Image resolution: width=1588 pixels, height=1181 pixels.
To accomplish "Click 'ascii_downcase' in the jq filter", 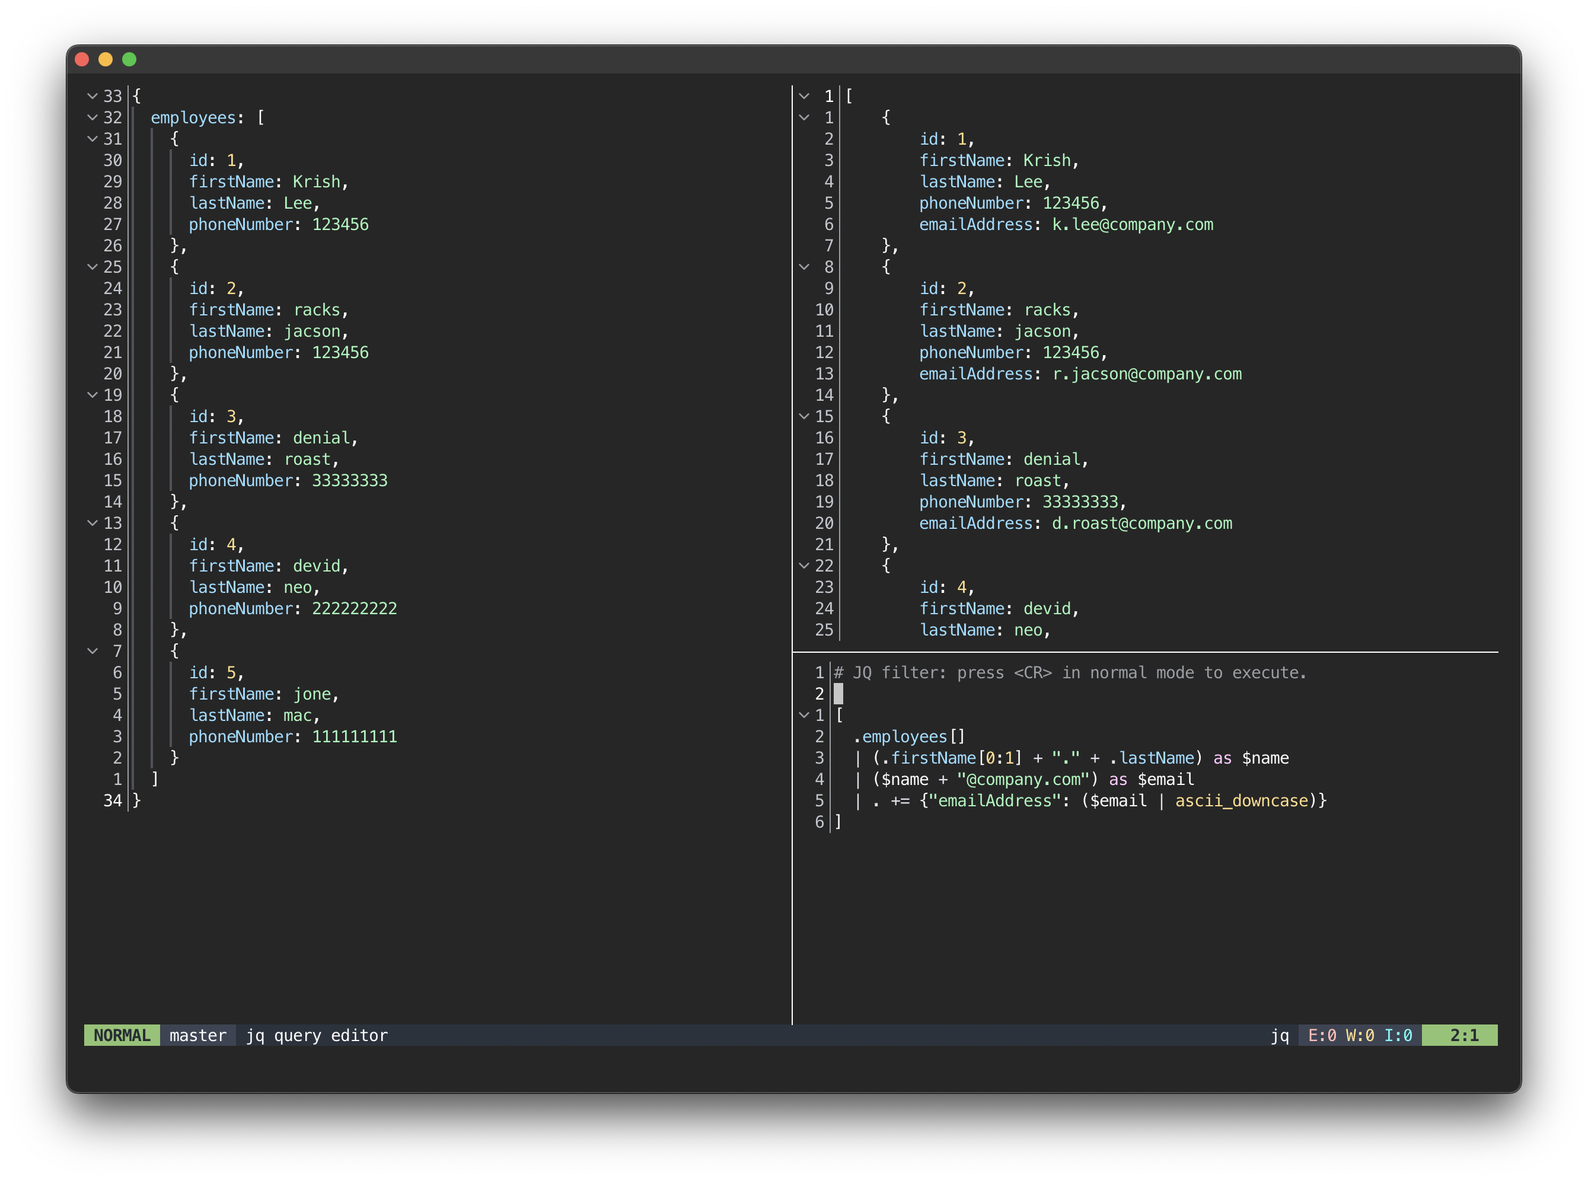I will coord(1242,801).
